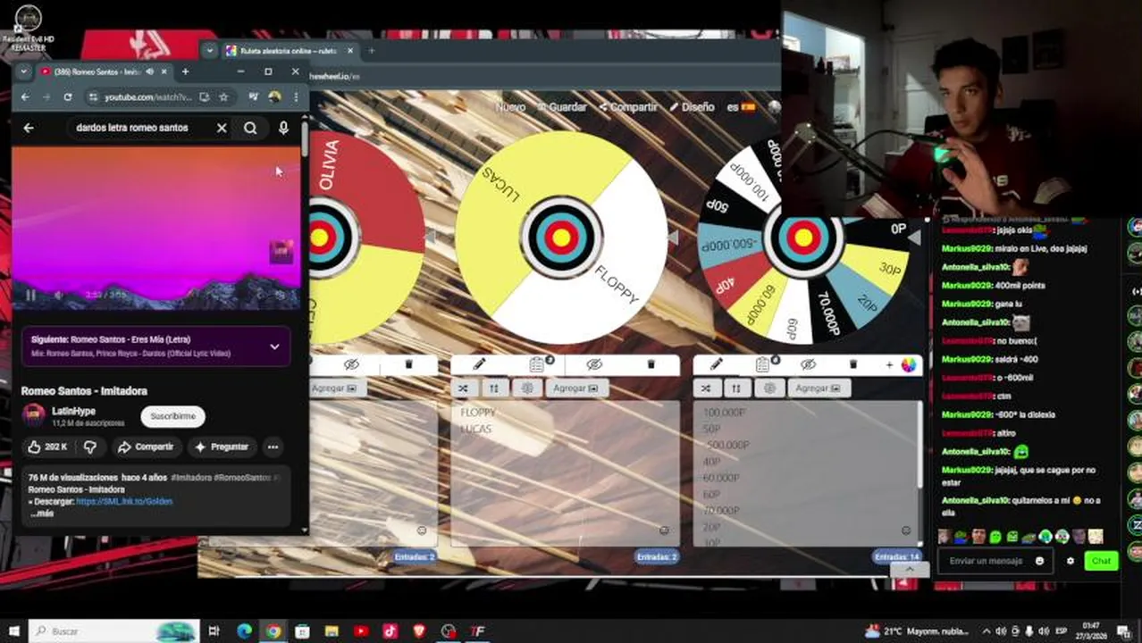Screen dimensions: 1142x643
Task: Switch to the Ruleta aleatoria online tab
Action: (x=288, y=51)
